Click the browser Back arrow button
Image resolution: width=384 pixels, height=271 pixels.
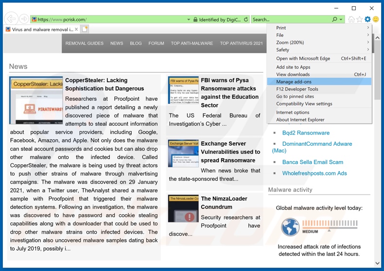coord(11,18)
